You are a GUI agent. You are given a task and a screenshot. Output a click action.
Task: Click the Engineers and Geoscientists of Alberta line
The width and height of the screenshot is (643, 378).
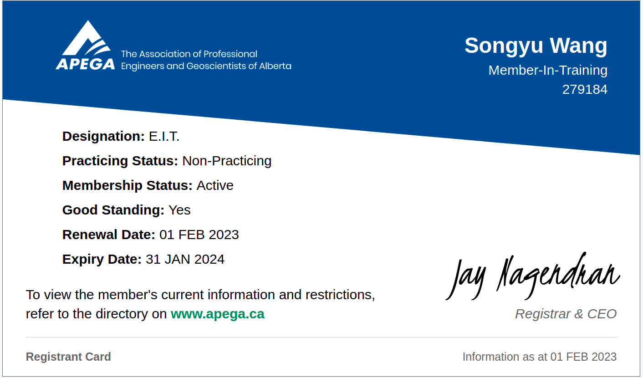pyautogui.click(x=206, y=66)
